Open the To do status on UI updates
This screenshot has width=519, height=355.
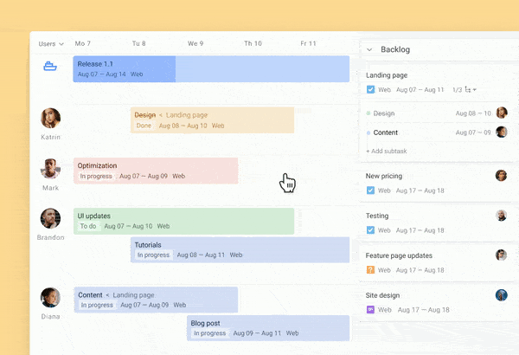coord(88,226)
